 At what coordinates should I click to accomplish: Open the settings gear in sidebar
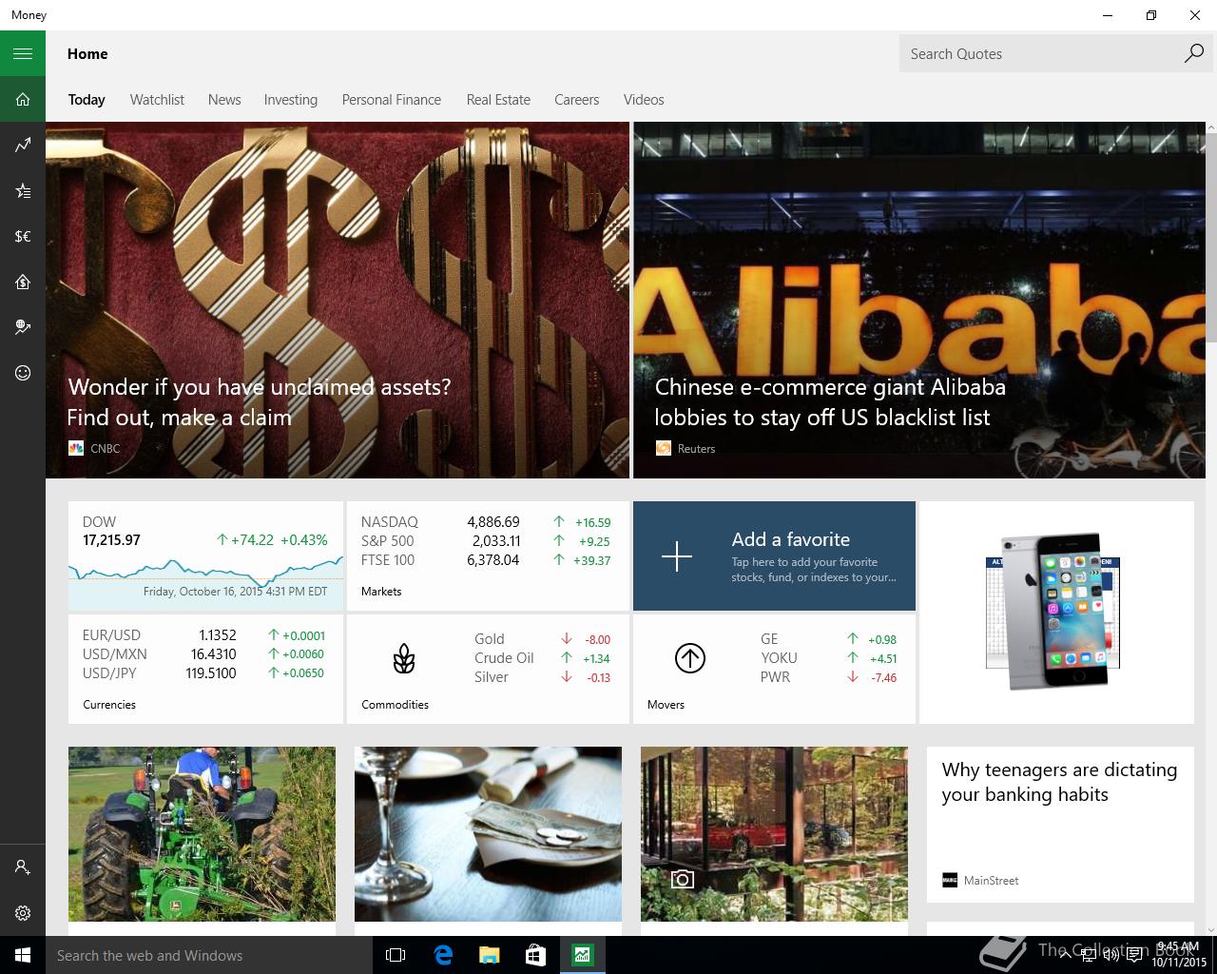[x=23, y=913]
